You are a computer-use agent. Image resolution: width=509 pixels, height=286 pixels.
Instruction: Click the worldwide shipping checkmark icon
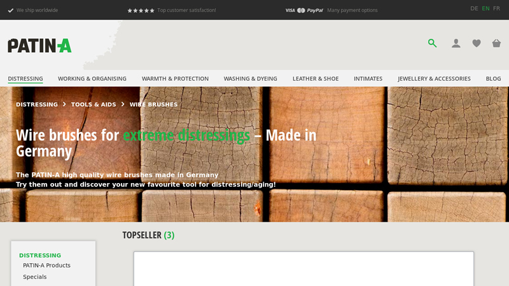(x=11, y=10)
